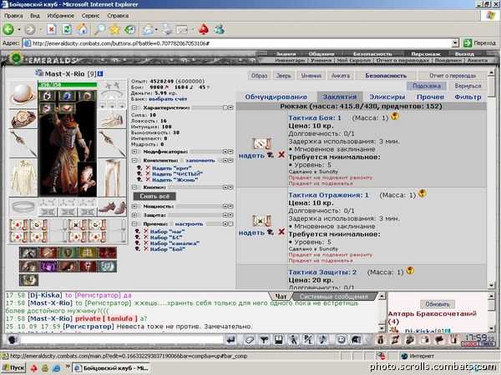Click the green shield skill icon
This screenshot has width=501, height=375.
point(68,252)
